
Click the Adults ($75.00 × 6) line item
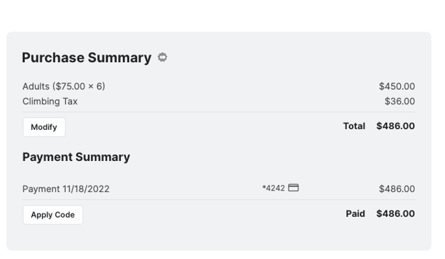(64, 86)
